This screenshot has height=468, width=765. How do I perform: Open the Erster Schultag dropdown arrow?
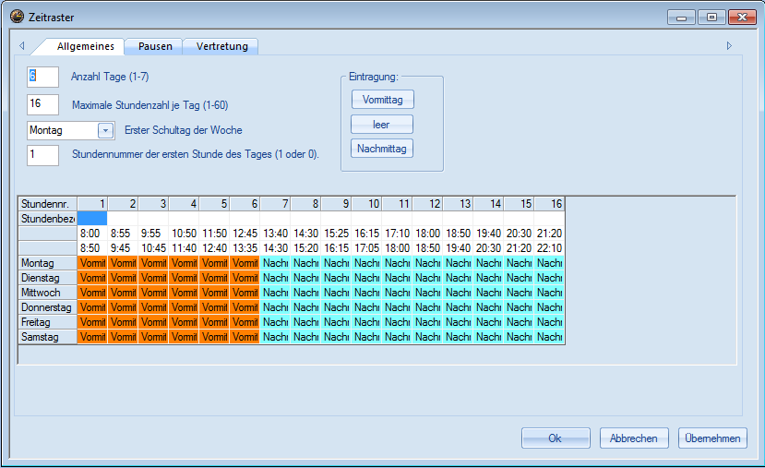point(105,131)
